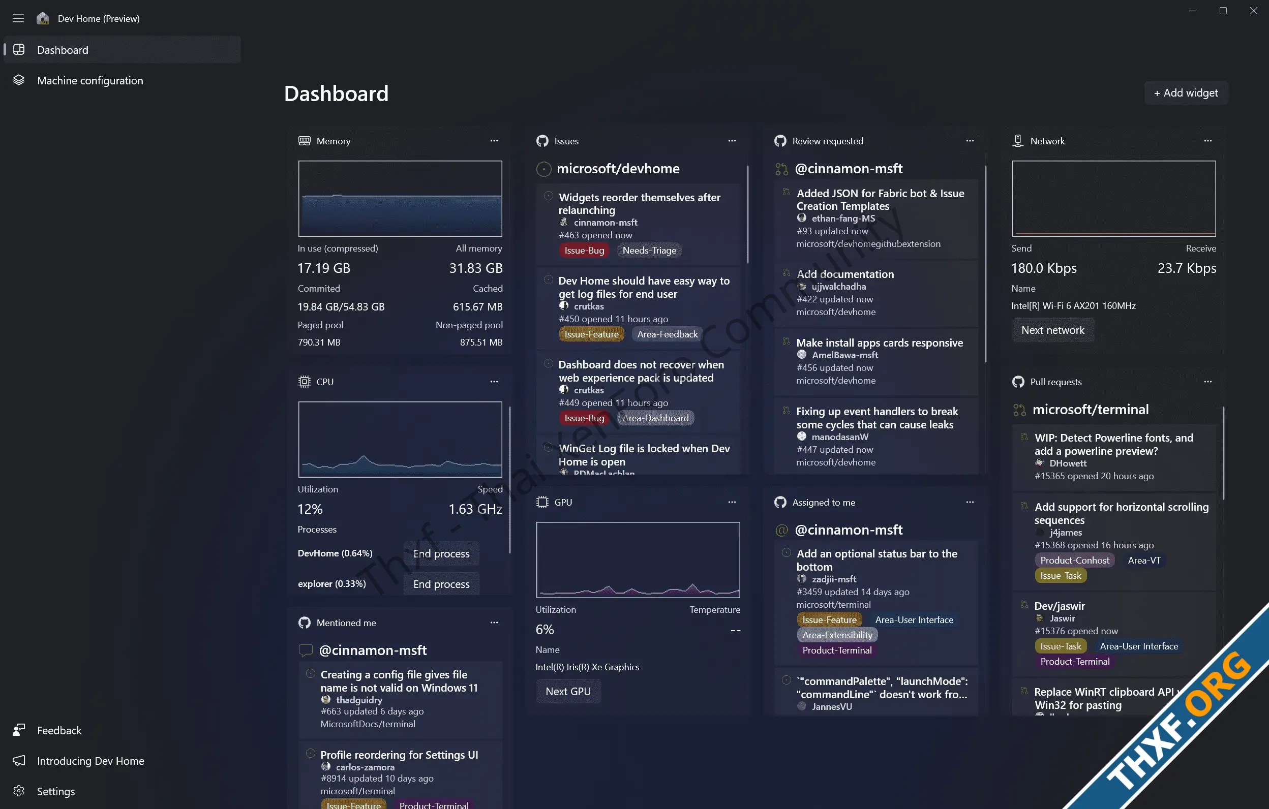The image size is (1269, 809).
Task: Click GitHub icon on Pull requests widget
Action: click(1018, 381)
